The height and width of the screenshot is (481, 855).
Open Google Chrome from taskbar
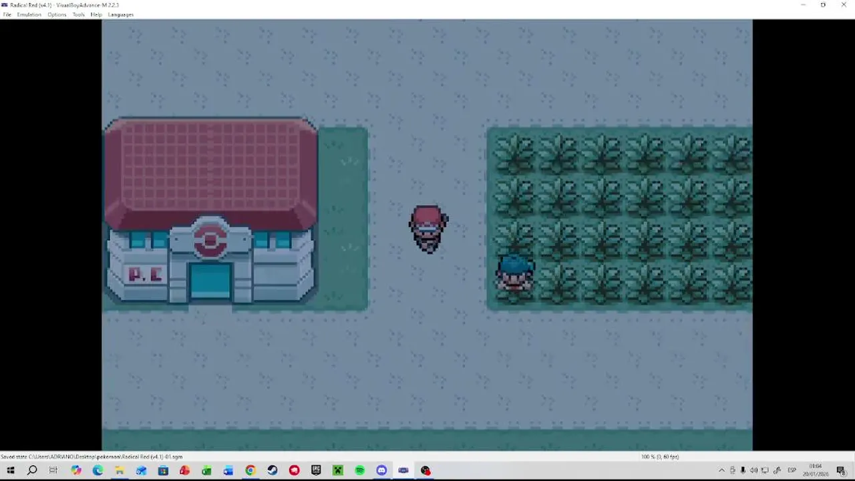pos(250,471)
